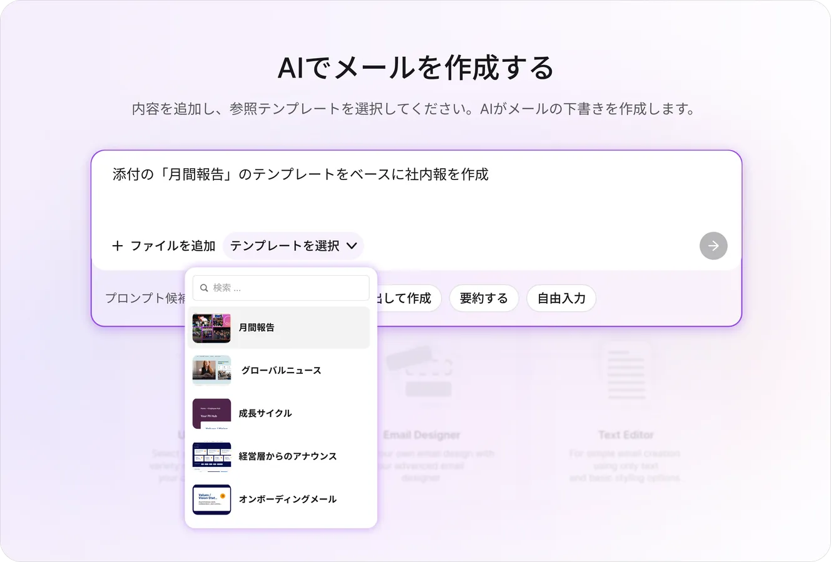
Task: Choose オンボーディングメール template entry
Action: click(279, 499)
